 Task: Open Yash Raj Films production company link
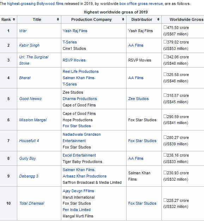point(75,31)
